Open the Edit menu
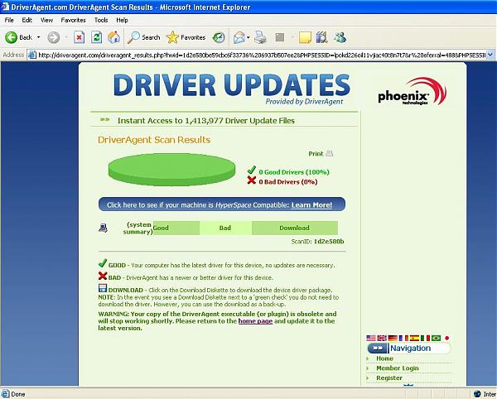The height and width of the screenshot is (399, 497). pyautogui.click(x=27, y=20)
